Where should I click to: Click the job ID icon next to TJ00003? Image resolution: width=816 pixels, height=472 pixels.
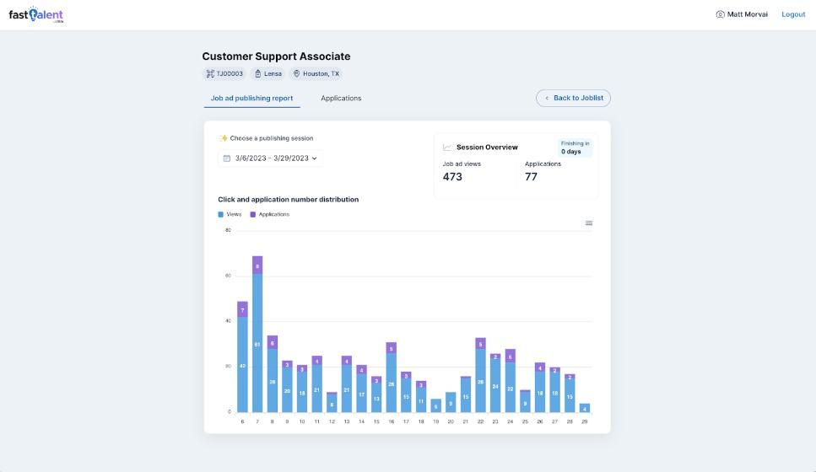(210, 74)
